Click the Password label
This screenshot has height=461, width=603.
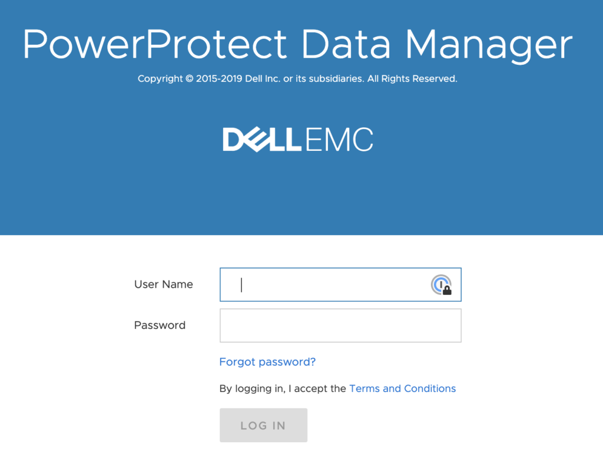[160, 325]
